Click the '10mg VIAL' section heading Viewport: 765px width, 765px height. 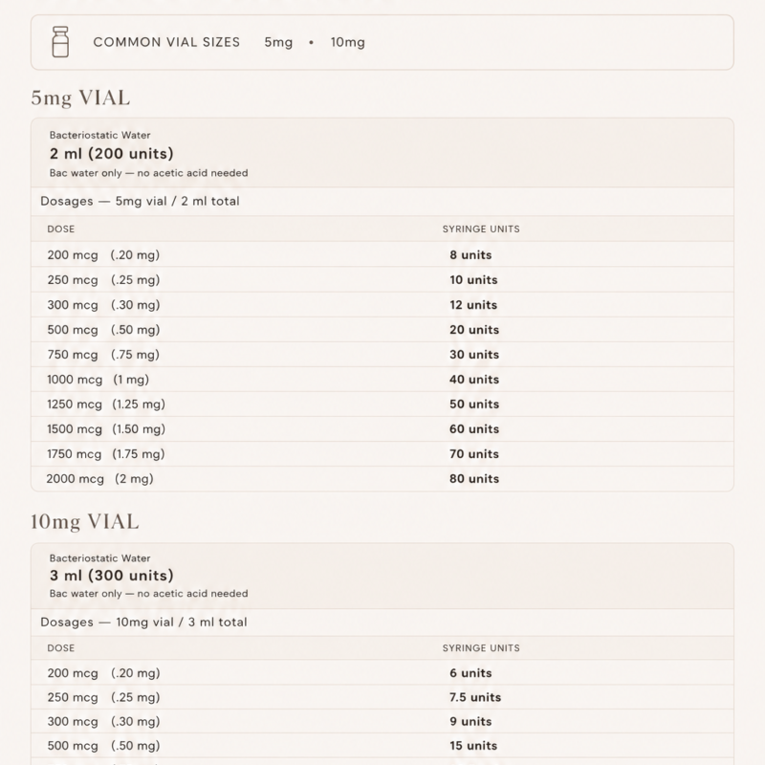pyautogui.click(x=85, y=521)
